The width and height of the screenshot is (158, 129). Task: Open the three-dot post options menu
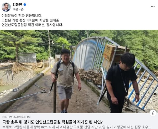pos(153,7)
